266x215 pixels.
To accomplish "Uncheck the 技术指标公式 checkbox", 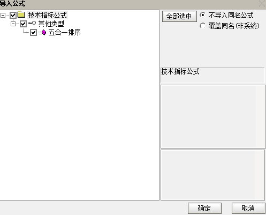I will point(13,15).
